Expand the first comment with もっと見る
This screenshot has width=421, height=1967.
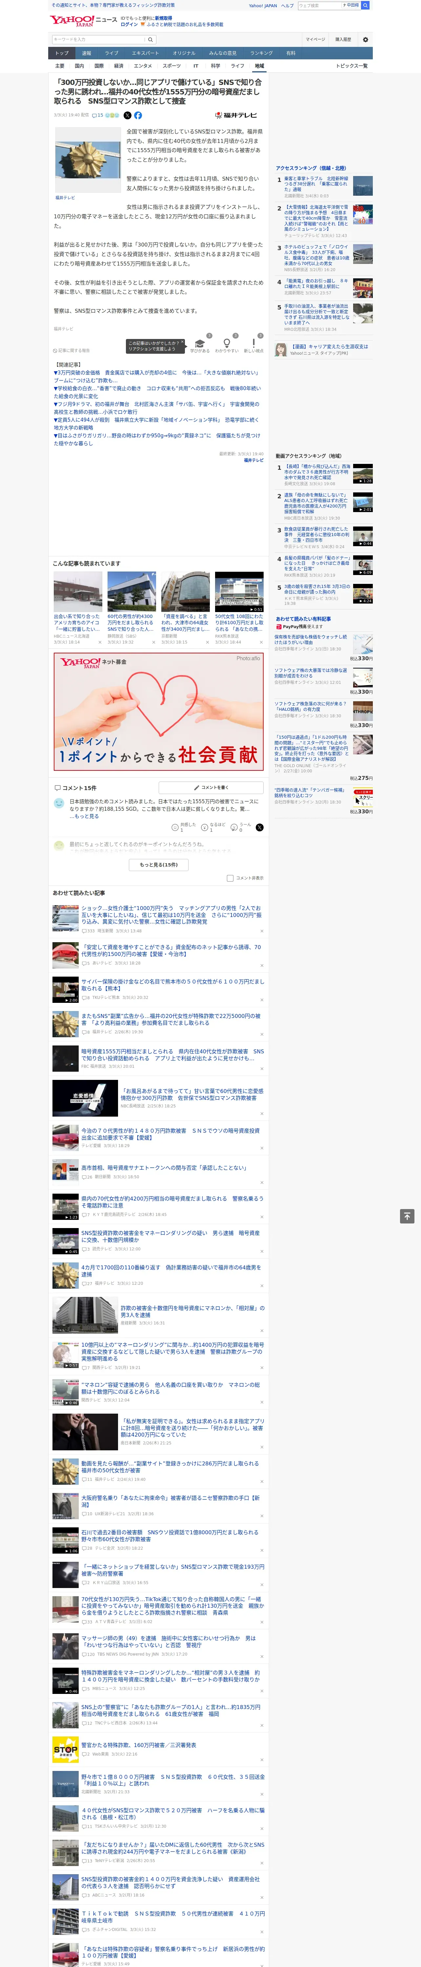coord(86,816)
